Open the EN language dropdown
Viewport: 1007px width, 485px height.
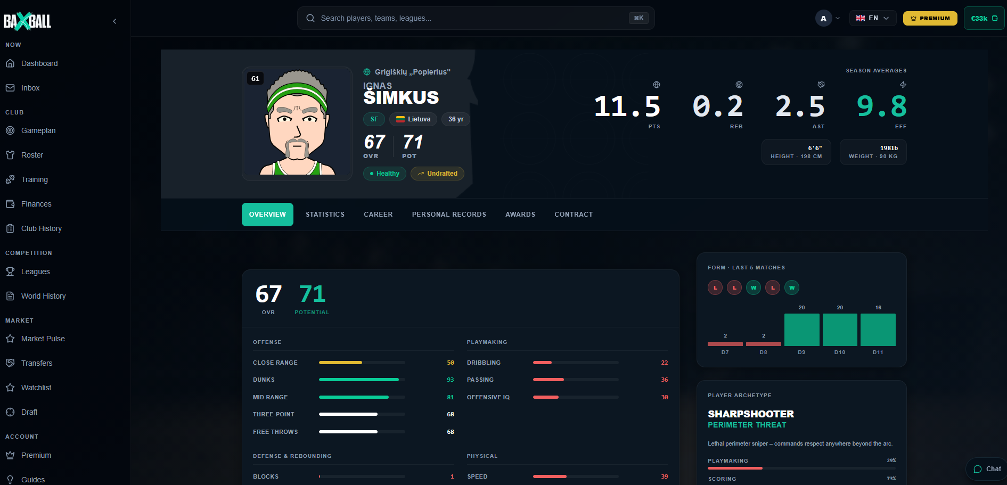873,18
